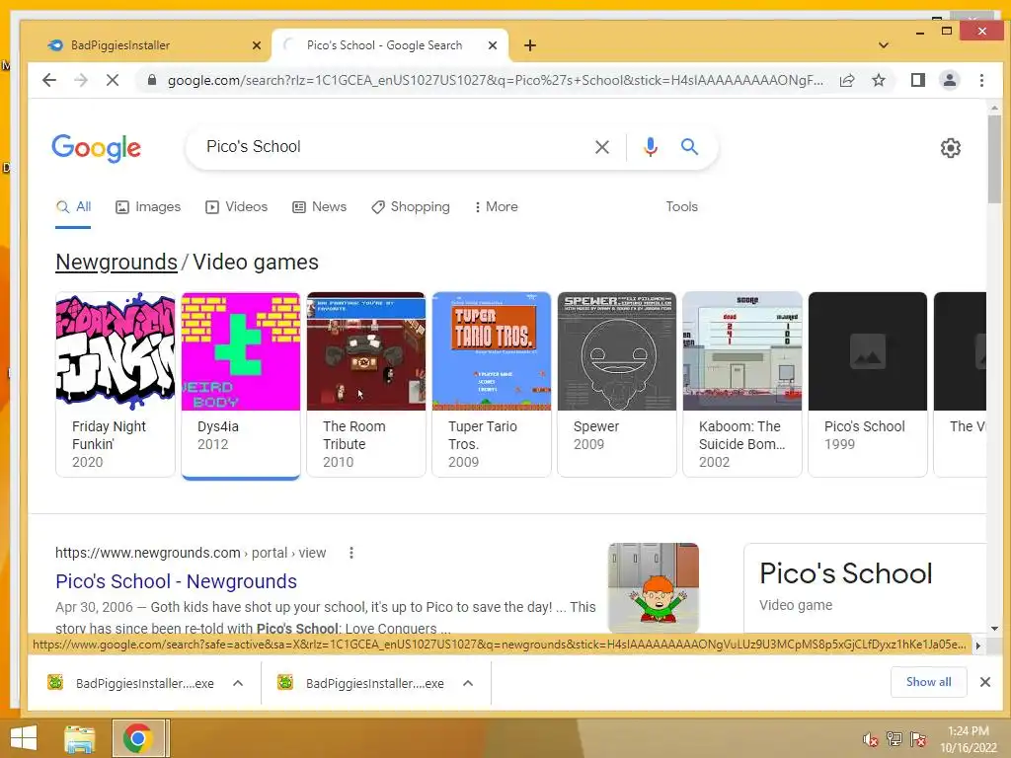This screenshot has width=1011, height=758.
Task: Open the Dys4ia 2012 card
Action: point(241,384)
